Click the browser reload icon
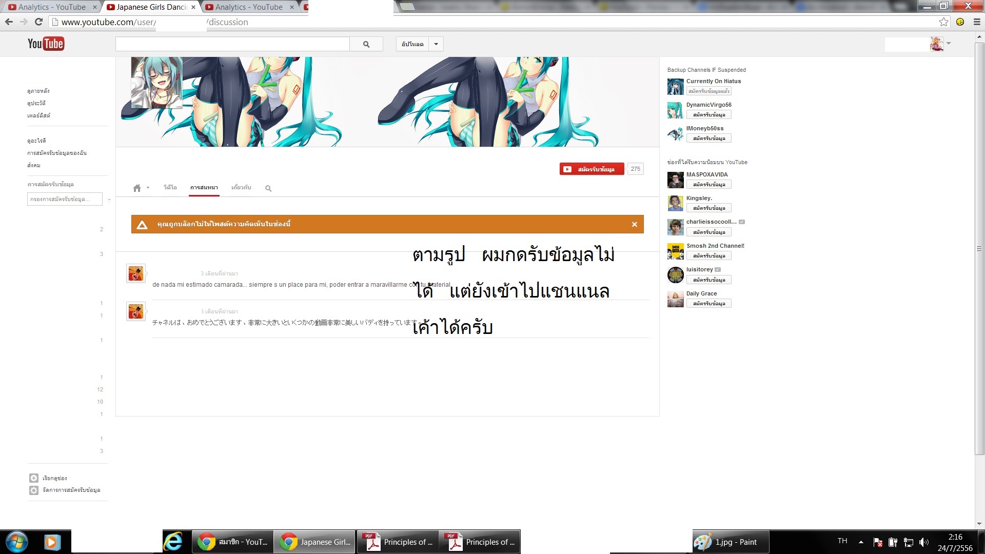The width and height of the screenshot is (985, 554). (38, 22)
